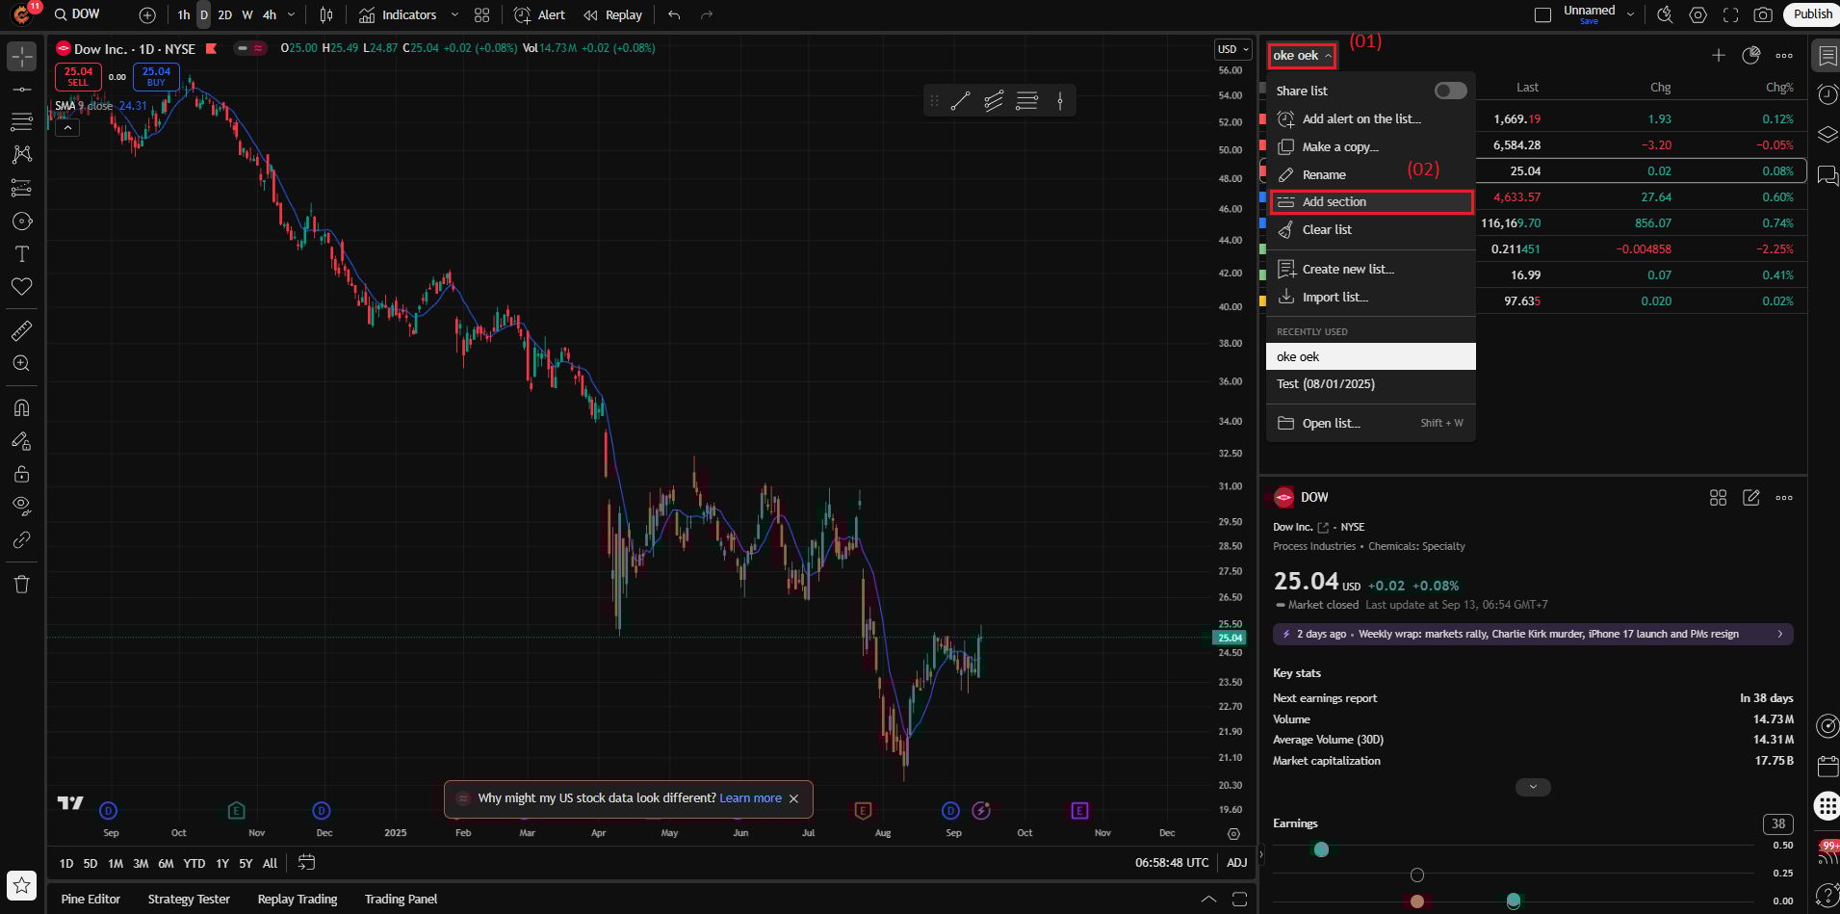Click the 25.04 BUY button
The image size is (1840, 914).
[156, 76]
